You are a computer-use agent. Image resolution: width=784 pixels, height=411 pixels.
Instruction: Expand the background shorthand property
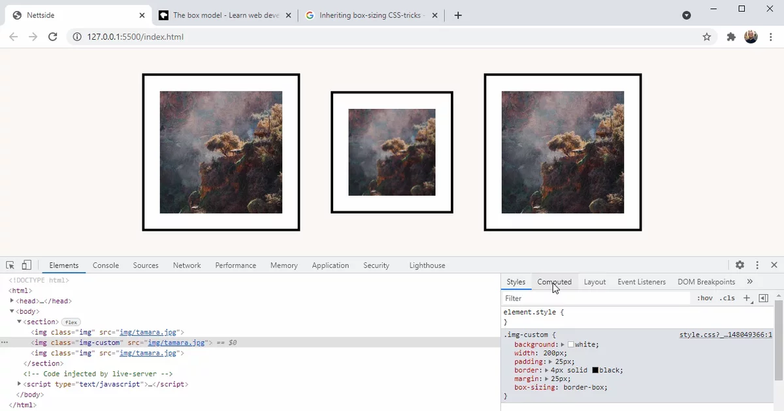click(x=563, y=344)
